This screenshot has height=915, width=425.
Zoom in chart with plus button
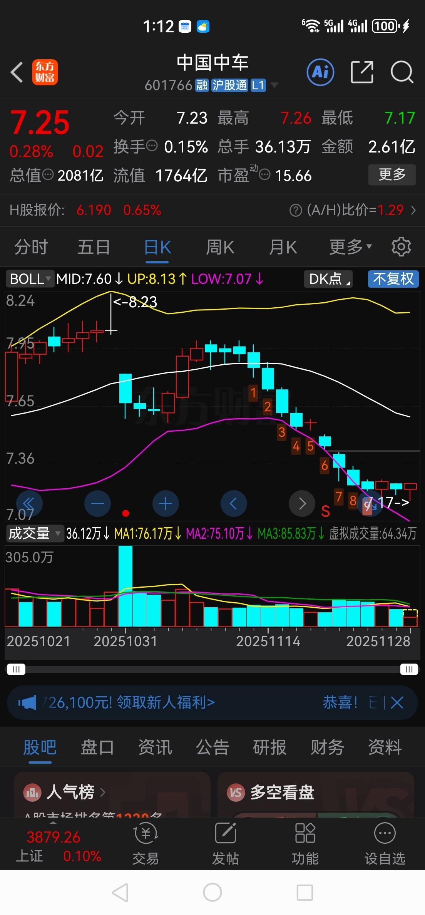coord(166,503)
